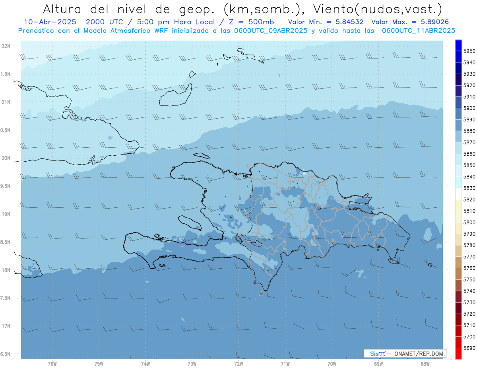
Task: Click the '1.5N' latitude tick label
Action: point(5,74)
